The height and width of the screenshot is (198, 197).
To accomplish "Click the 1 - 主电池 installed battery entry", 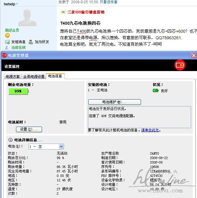I will click(98, 90).
